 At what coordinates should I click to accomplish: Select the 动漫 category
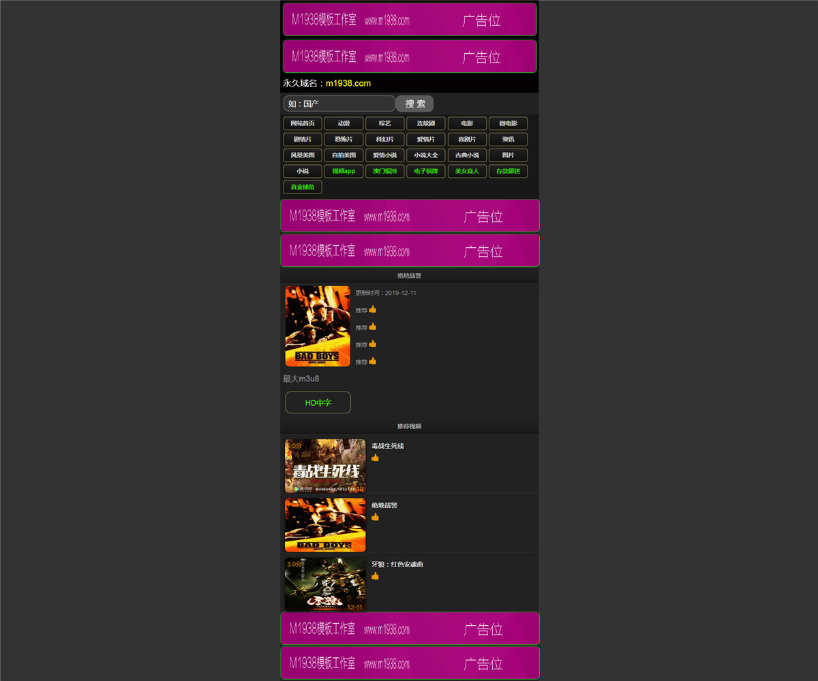[344, 123]
